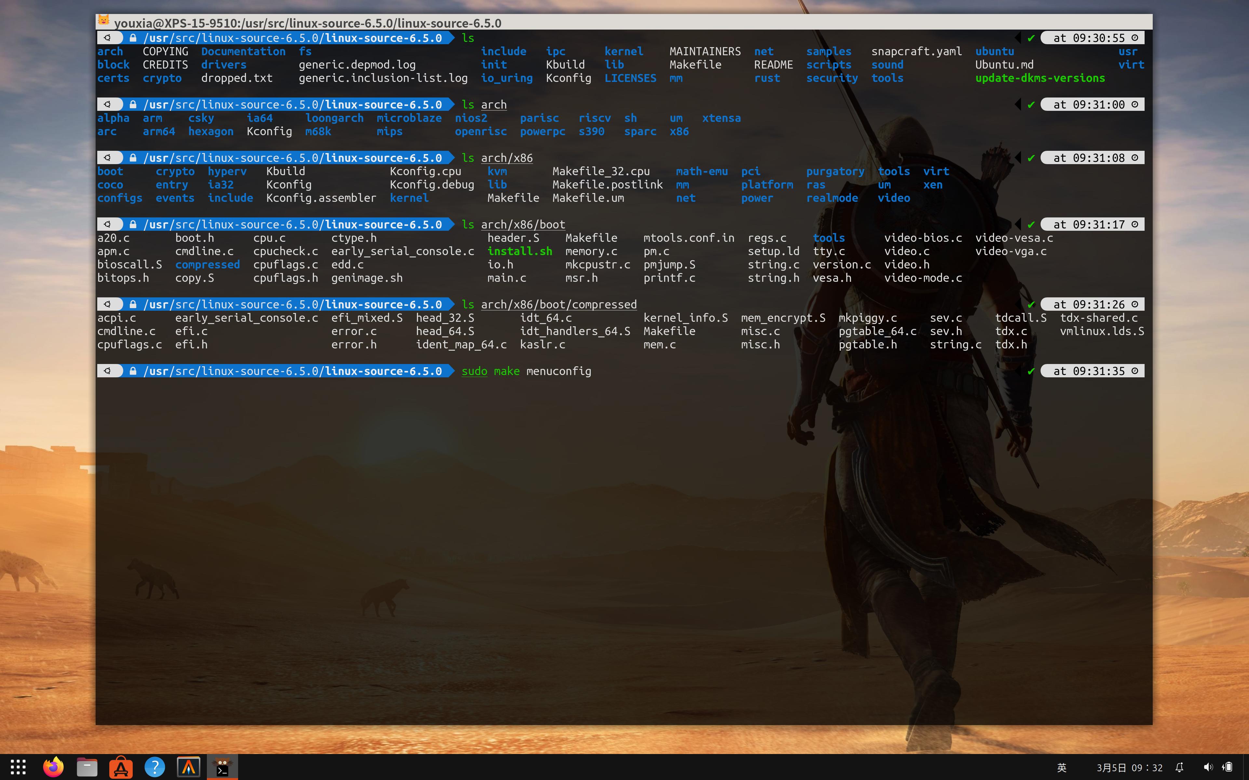Expand the arrow before timestamp 09:30:55
Image resolution: width=1249 pixels, height=780 pixels.
[x=1018, y=38]
